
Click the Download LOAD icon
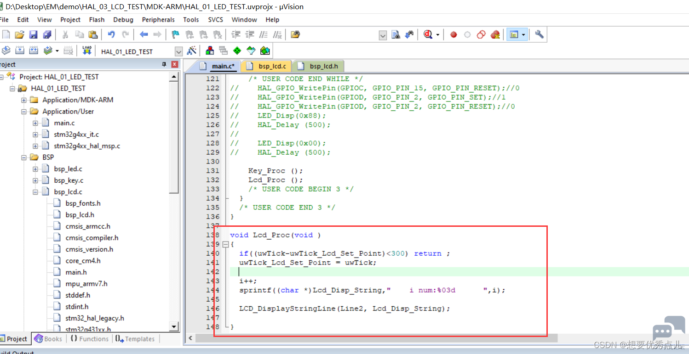tap(87, 51)
